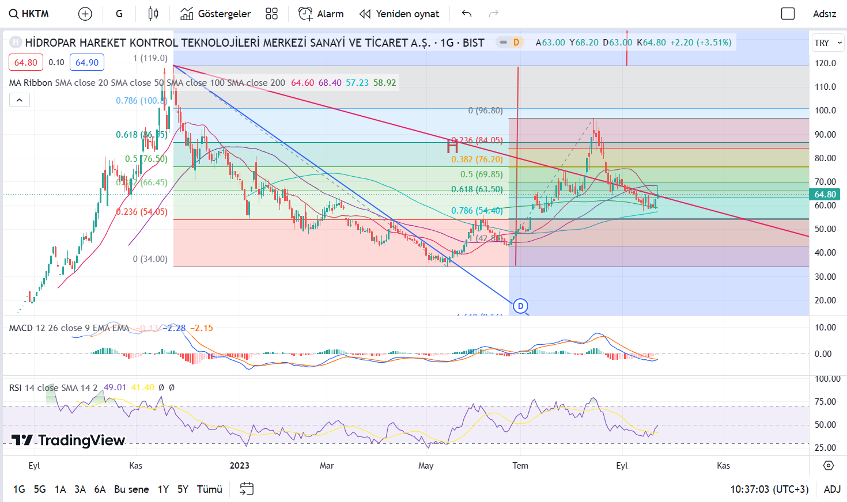Select Bu sene time range
Image resolution: width=847 pixels, height=502 pixels.
(x=131, y=489)
